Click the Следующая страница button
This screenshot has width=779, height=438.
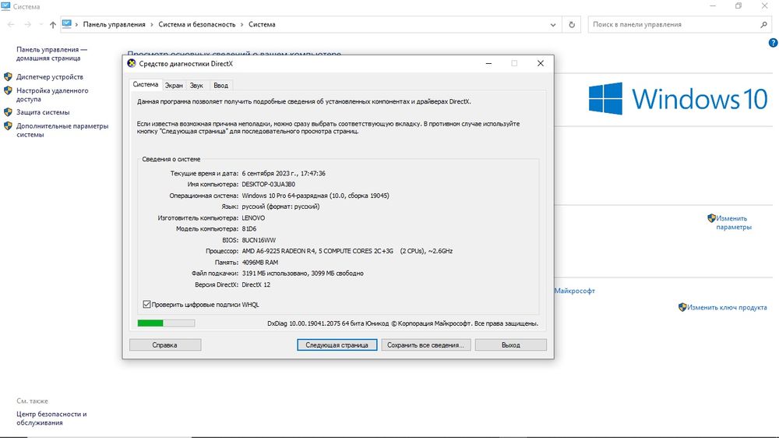coord(337,345)
